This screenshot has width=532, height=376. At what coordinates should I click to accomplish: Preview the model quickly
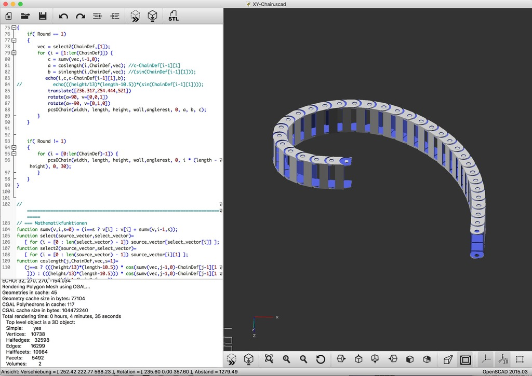tap(135, 16)
